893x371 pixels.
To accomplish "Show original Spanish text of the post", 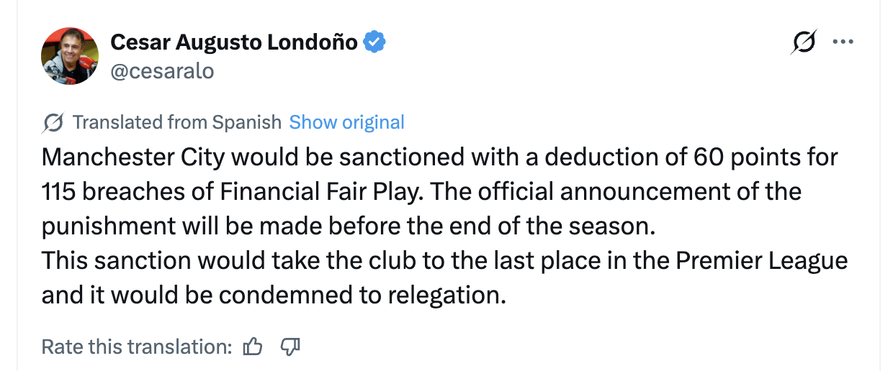I will coord(346,122).
